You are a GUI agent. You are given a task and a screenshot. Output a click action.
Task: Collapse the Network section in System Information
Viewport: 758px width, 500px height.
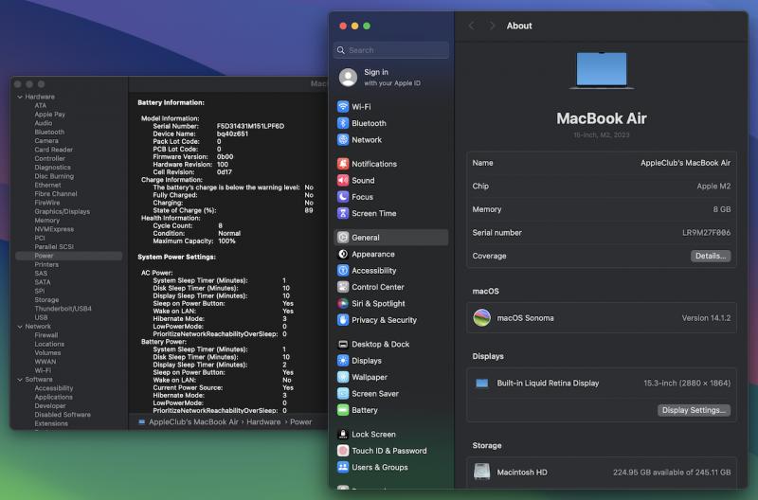point(20,327)
